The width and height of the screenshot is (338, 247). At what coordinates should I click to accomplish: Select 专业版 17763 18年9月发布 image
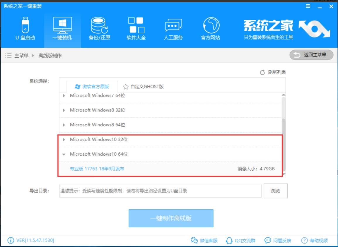tap(97, 169)
